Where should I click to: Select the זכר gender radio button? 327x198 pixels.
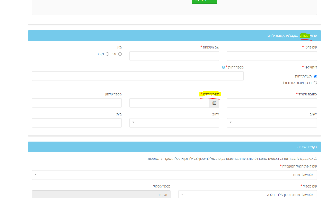click(120, 54)
